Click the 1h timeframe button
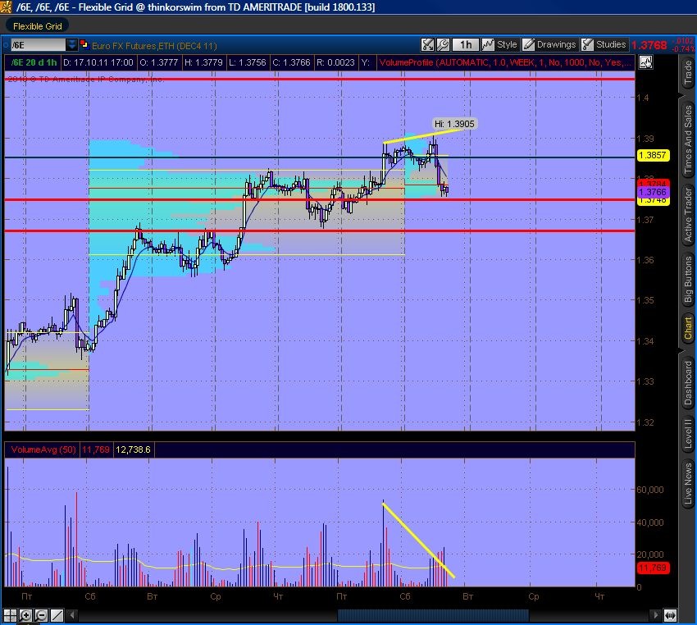This screenshot has height=625, width=697. (466, 44)
